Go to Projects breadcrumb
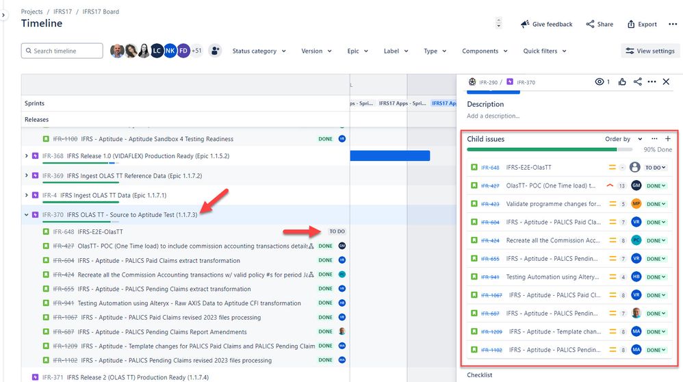The width and height of the screenshot is (683, 382). (x=31, y=12)
